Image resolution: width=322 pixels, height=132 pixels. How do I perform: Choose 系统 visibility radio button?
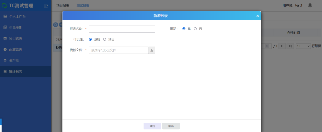(90, 39)
